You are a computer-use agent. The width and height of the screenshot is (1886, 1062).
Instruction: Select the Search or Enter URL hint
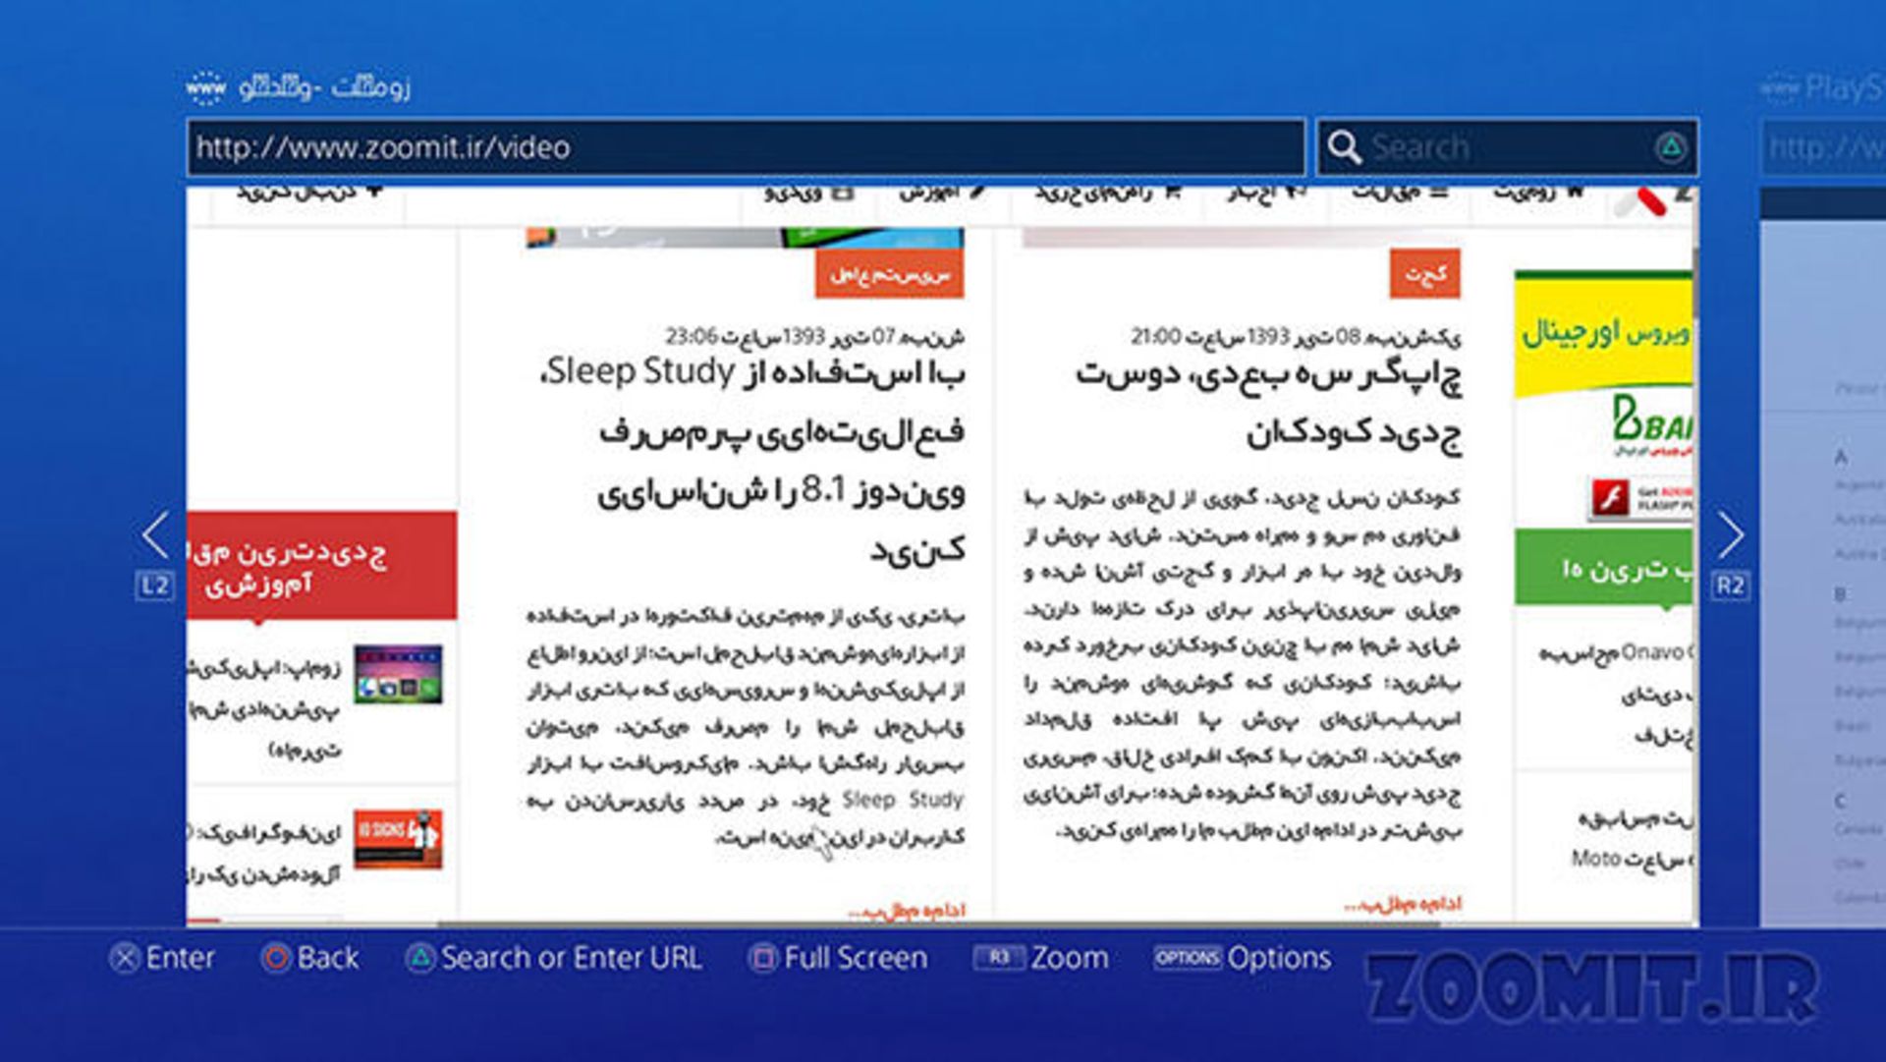click(x=572, y=957)
